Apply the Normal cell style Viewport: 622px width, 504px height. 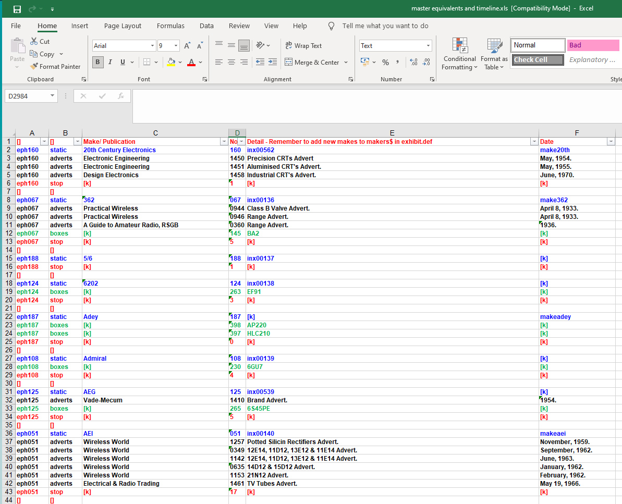click(538, 45)
